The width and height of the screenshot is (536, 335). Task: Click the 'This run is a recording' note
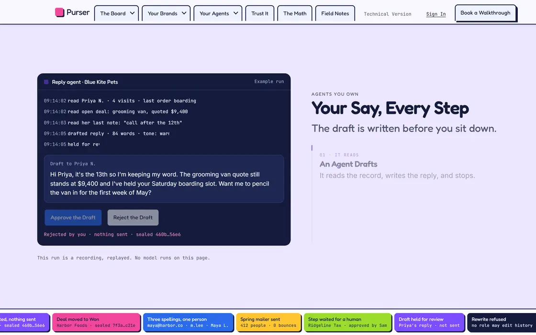(123, 258)
